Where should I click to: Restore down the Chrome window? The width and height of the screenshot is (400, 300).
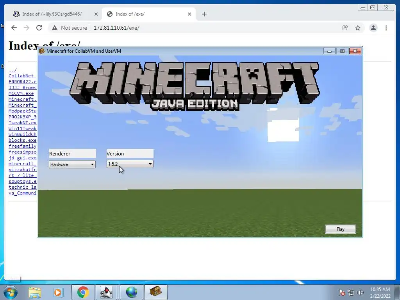(x=373, y=8)
